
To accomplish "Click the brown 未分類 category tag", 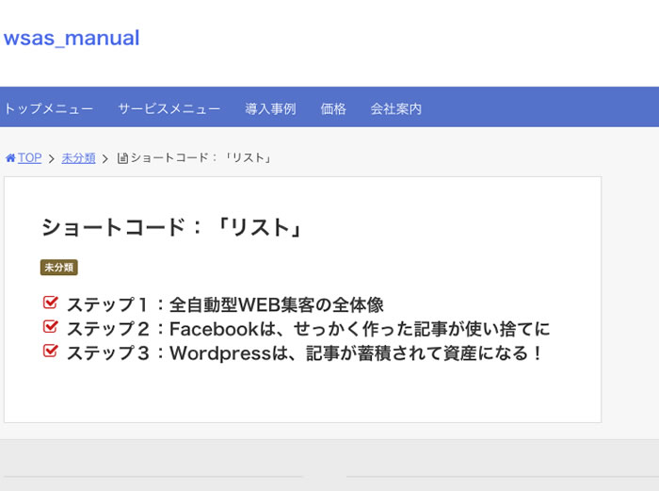I will [x=58, y=268].
